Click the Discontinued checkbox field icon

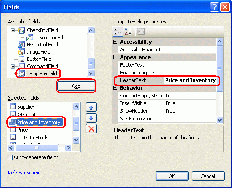pos(29,37)
